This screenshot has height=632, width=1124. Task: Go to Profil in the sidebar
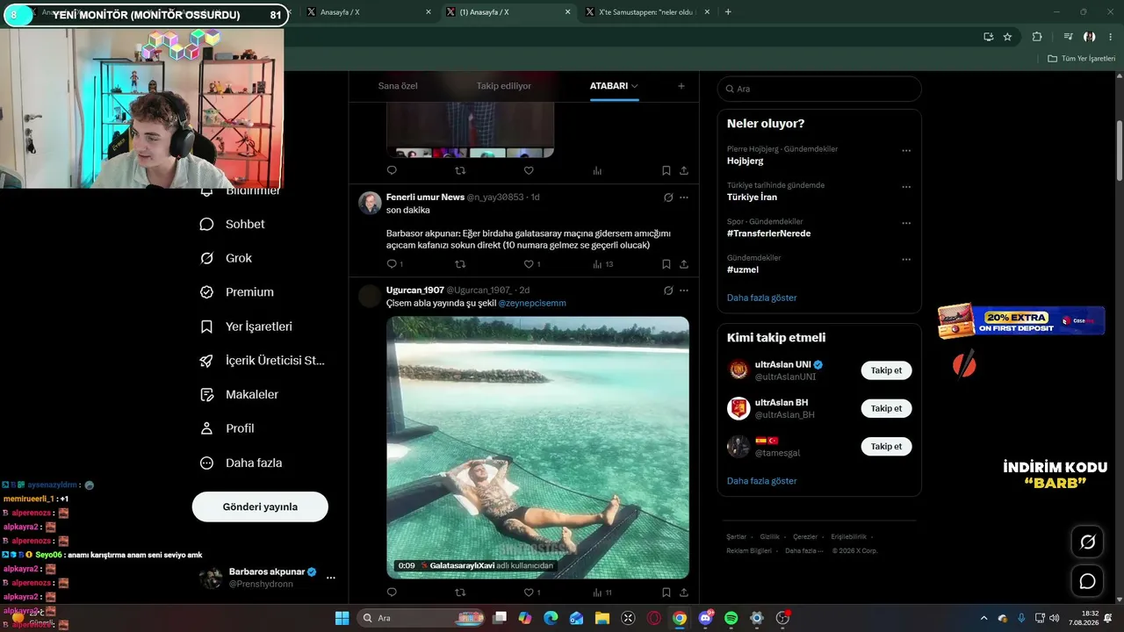click(227, 428)
